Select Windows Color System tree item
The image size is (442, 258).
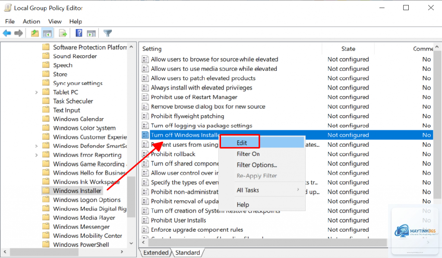pos(84,128)
